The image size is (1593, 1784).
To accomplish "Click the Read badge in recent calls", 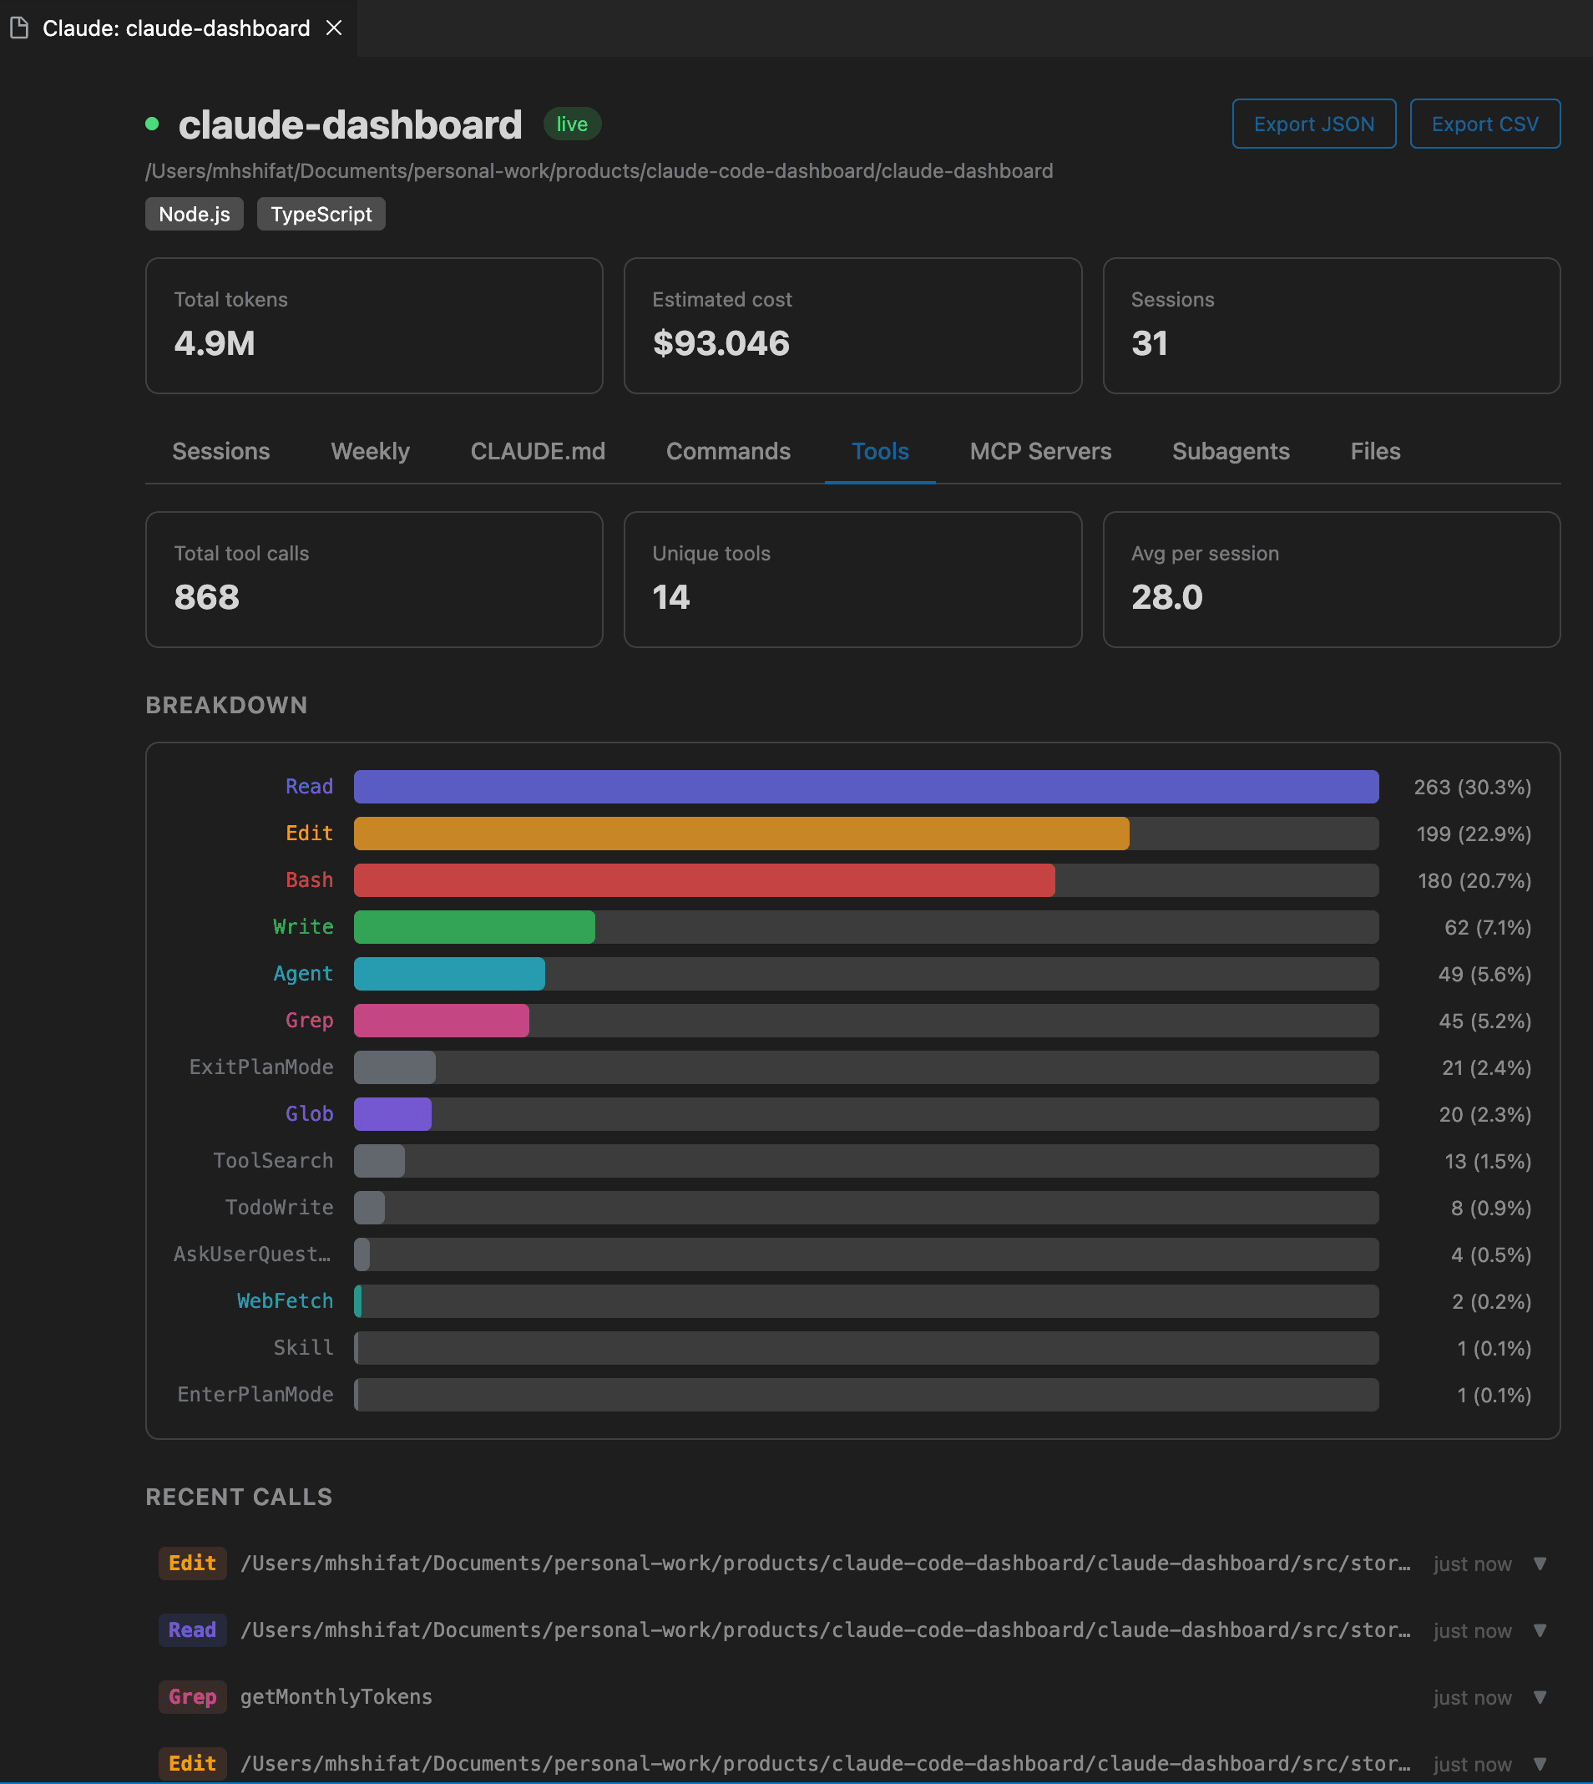I will click(x=193, y=1630).
